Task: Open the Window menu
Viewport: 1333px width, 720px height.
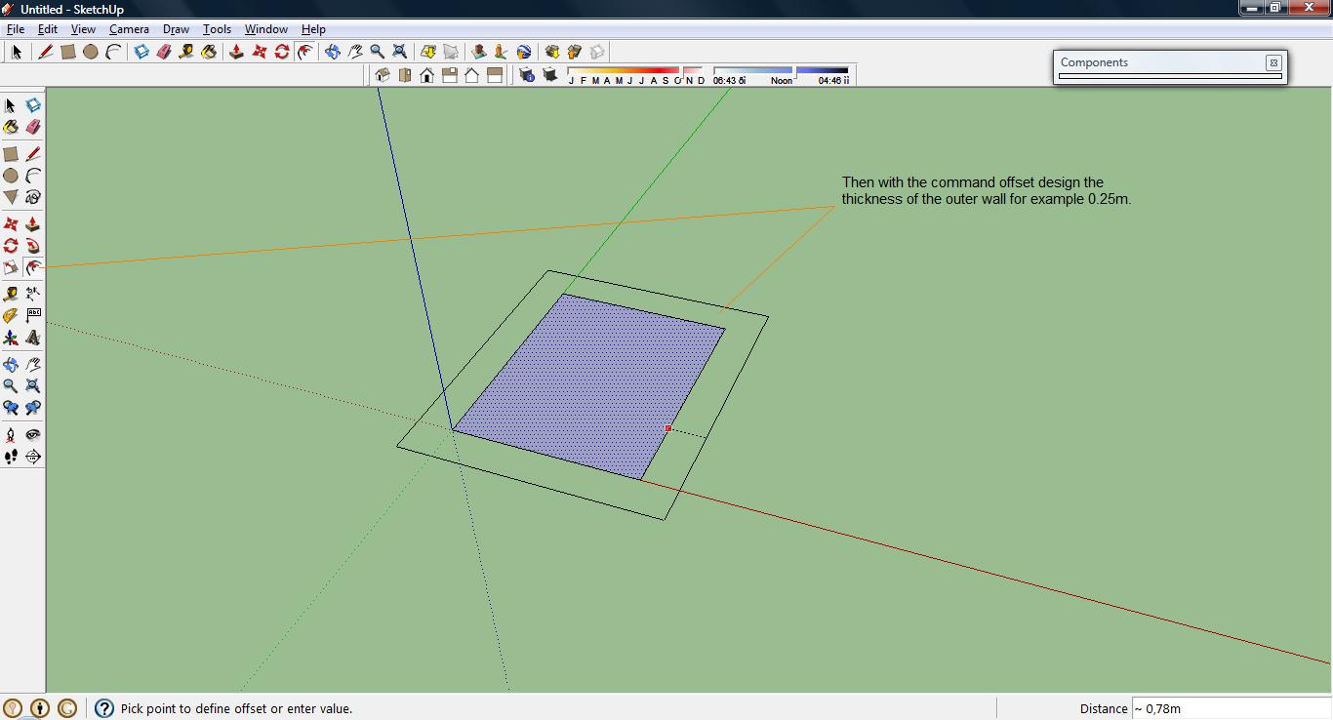Action: point(265,29)
